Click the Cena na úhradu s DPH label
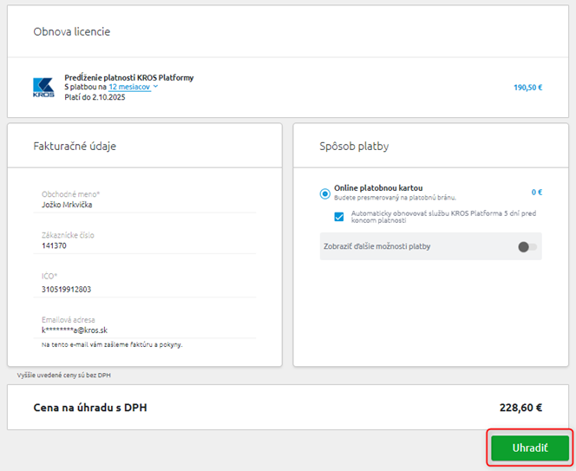 90,407
